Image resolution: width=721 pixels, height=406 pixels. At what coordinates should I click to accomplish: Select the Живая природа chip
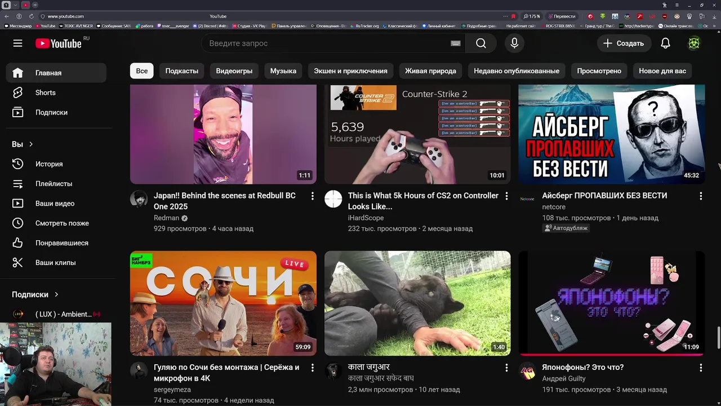pos(430,71)
